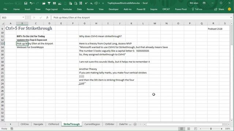
Task: Open the Developer tab
Action: [x=114, y=9]
